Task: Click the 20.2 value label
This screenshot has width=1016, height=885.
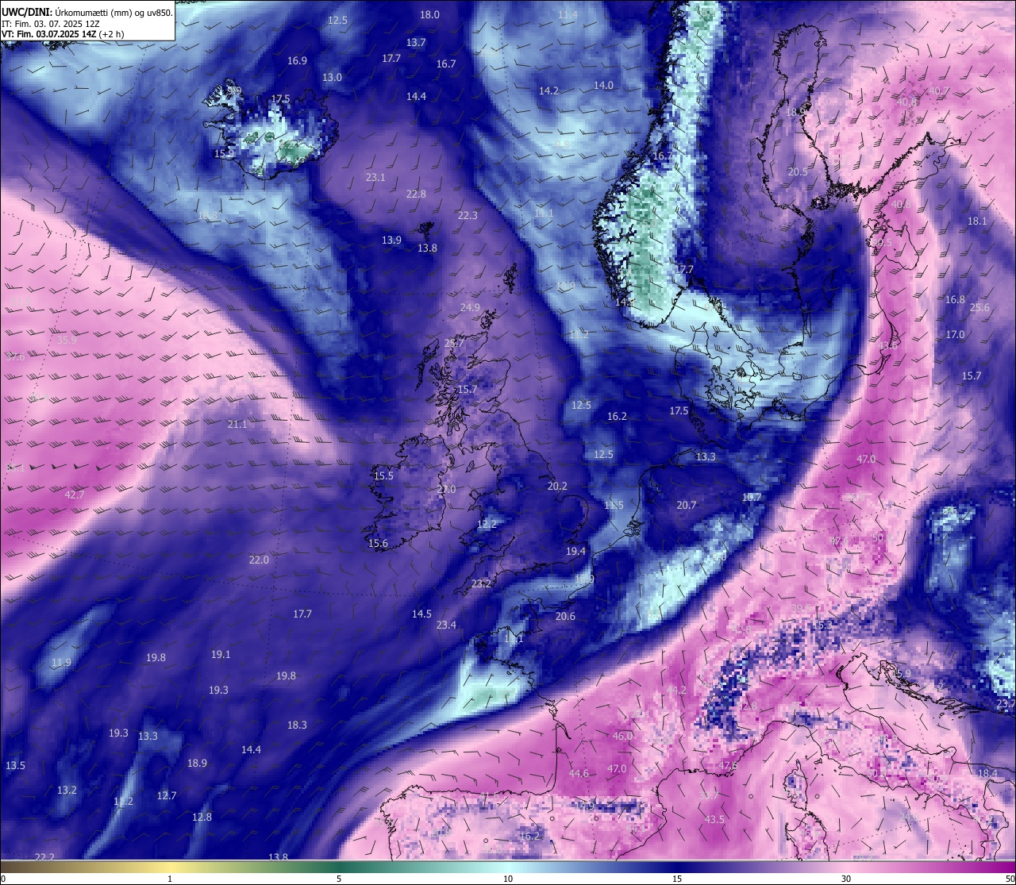Action: tap(557, 486)
